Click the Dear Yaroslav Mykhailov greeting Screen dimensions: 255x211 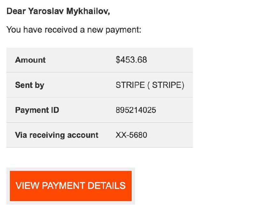(58, 12)
